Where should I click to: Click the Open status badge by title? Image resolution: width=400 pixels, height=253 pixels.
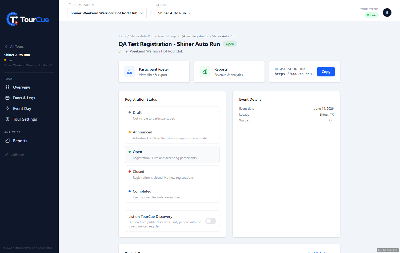point(230,44)
